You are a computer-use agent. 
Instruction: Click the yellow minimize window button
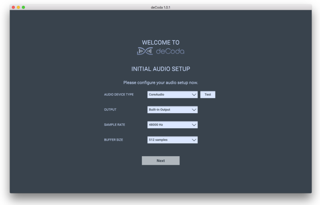18,7
